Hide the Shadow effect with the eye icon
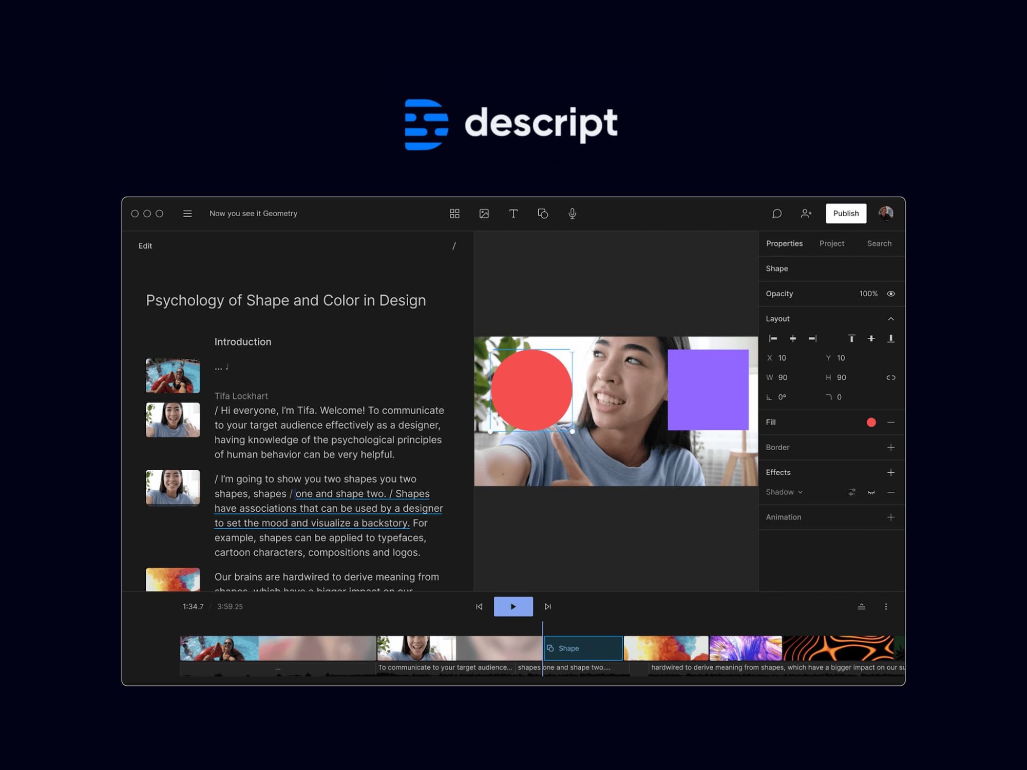 (x=871, y=493)
